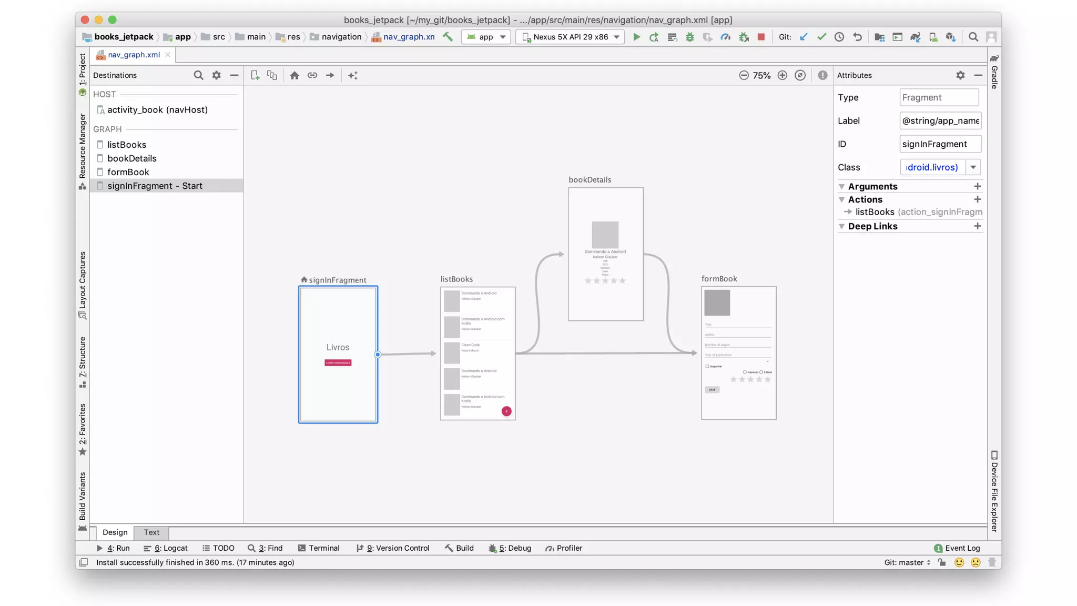Collapse the Actions section
Viewport: 1077px width, 606px height.
coord(841,200)
